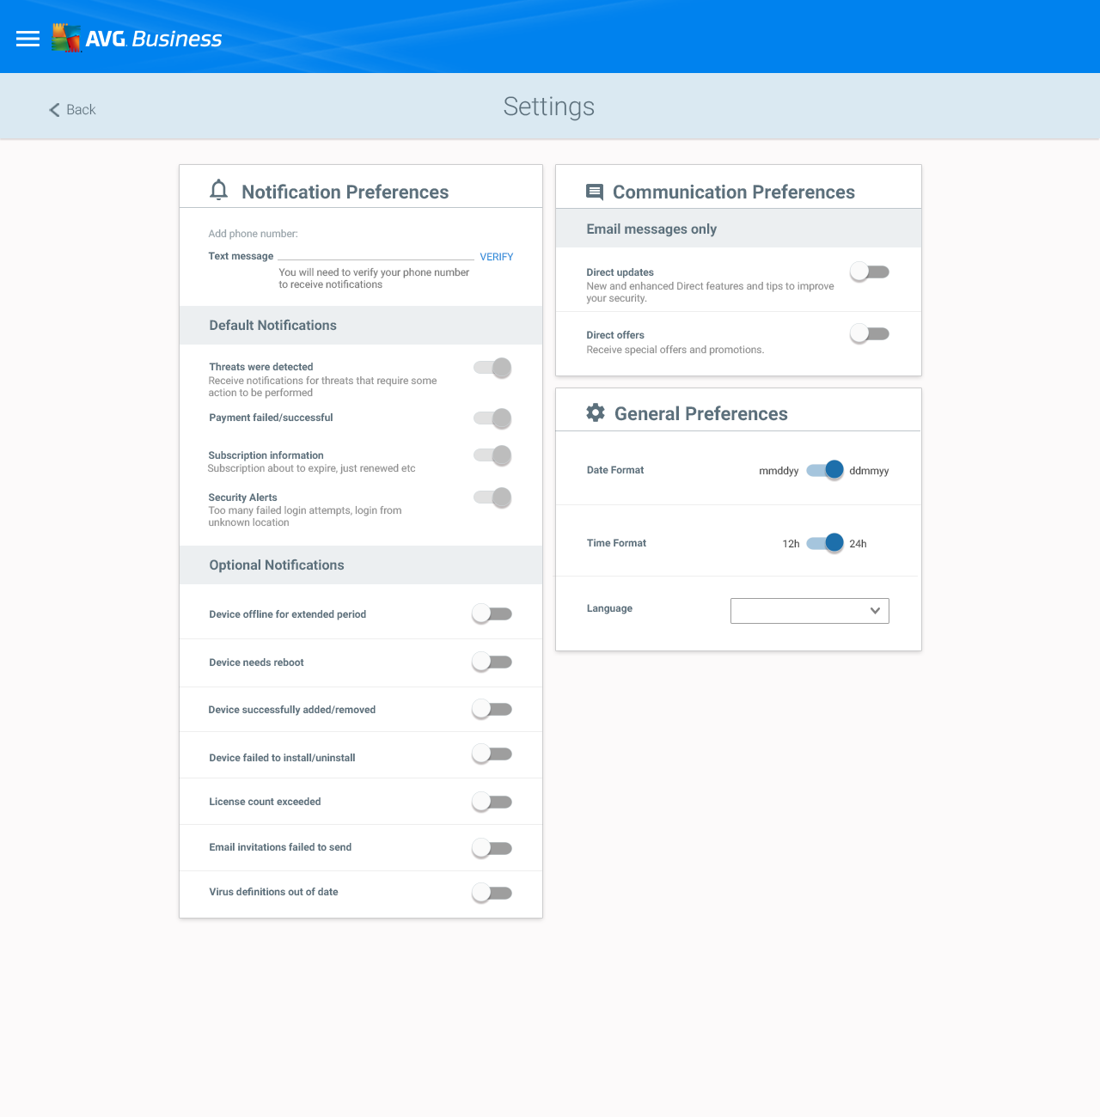Click the Settings page title
The width and height of the screenshot is (1100, 1117).
549,107
